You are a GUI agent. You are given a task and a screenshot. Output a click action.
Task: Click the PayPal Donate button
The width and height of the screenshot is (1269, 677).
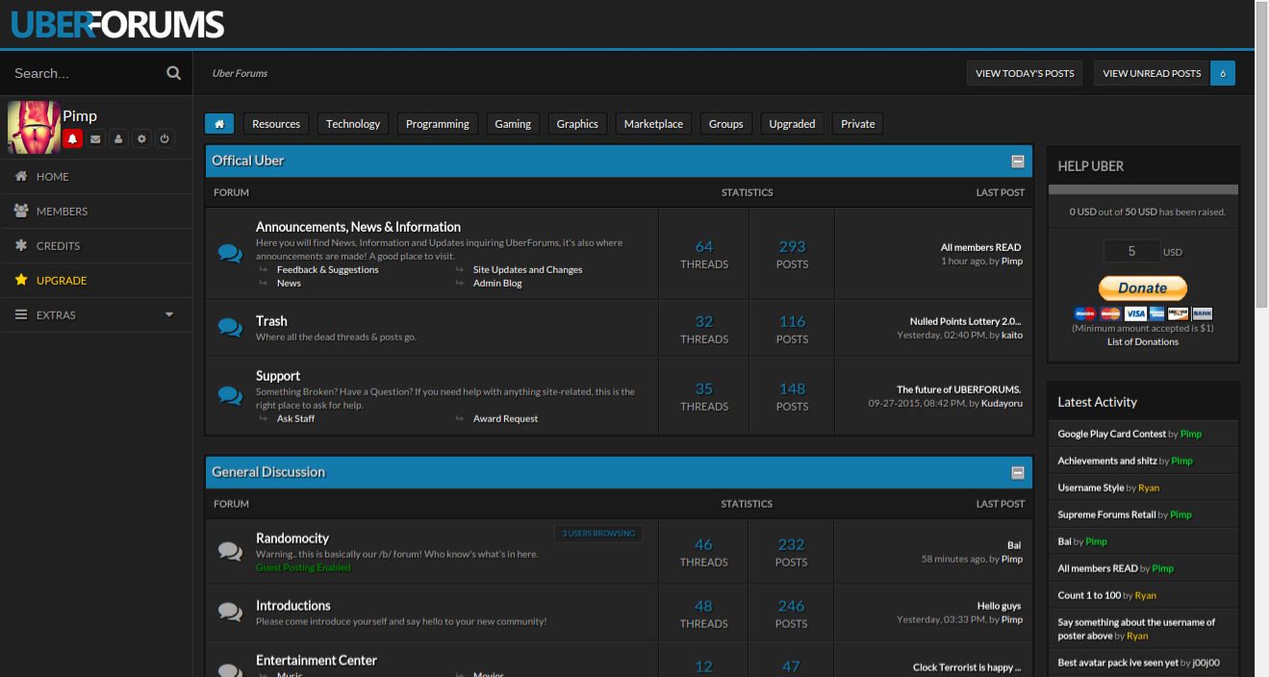pyautogui.click(x=1143, y=288)
